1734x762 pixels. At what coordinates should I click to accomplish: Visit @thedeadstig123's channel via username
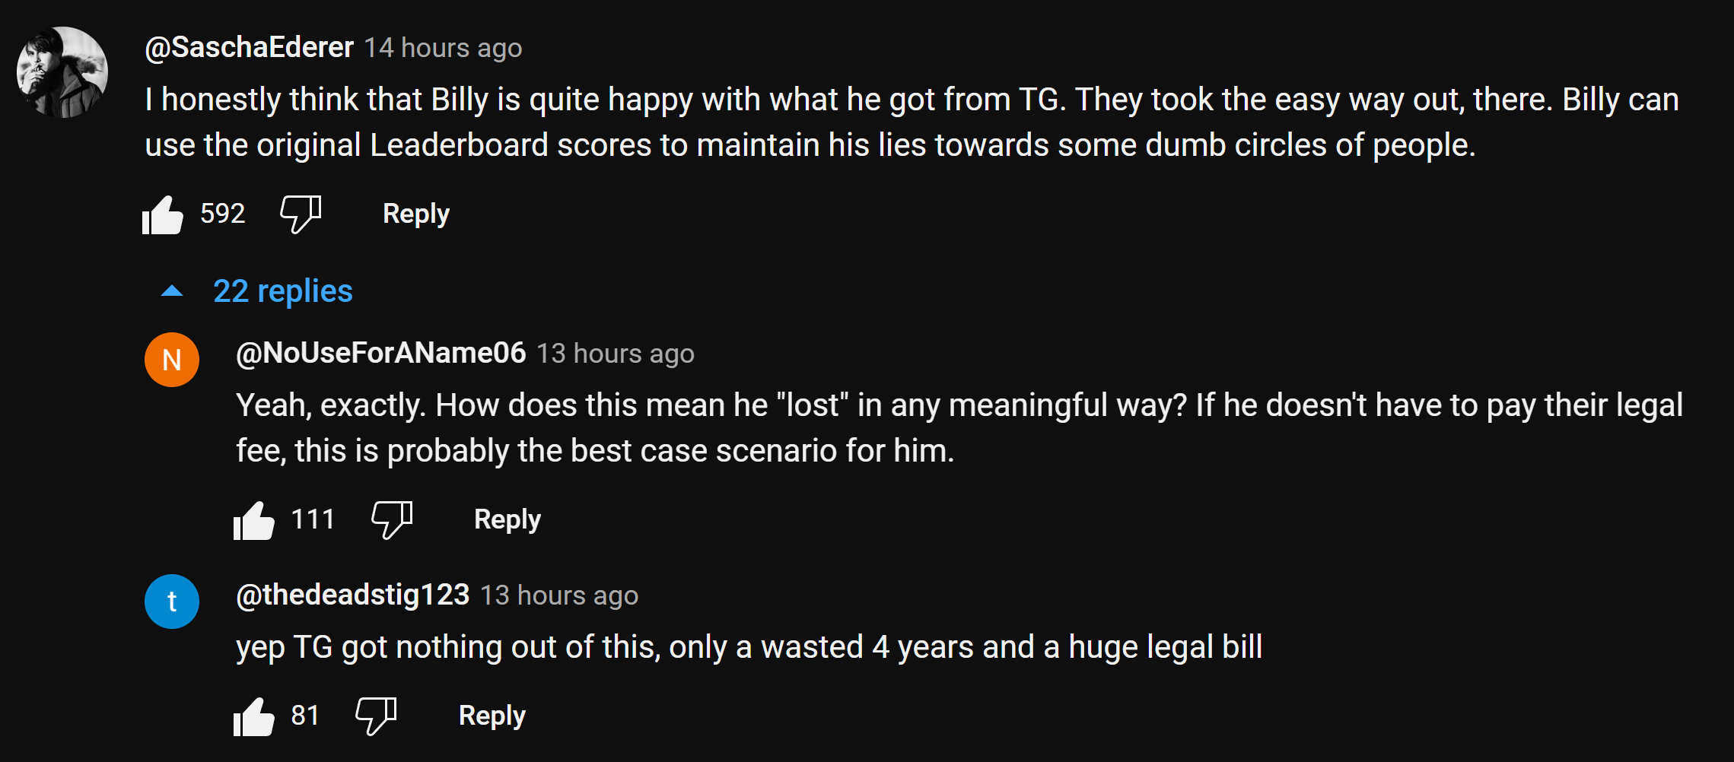(x=353, y=595)
